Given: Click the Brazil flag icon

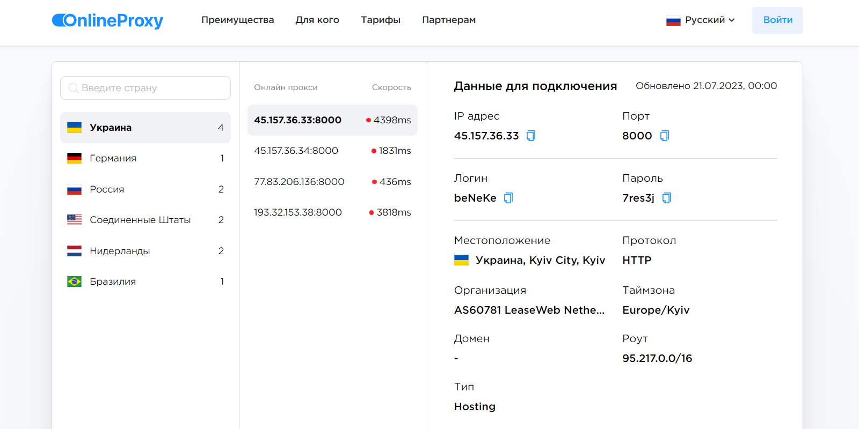Looking at the screenshot, I should [x=74, y=282].
